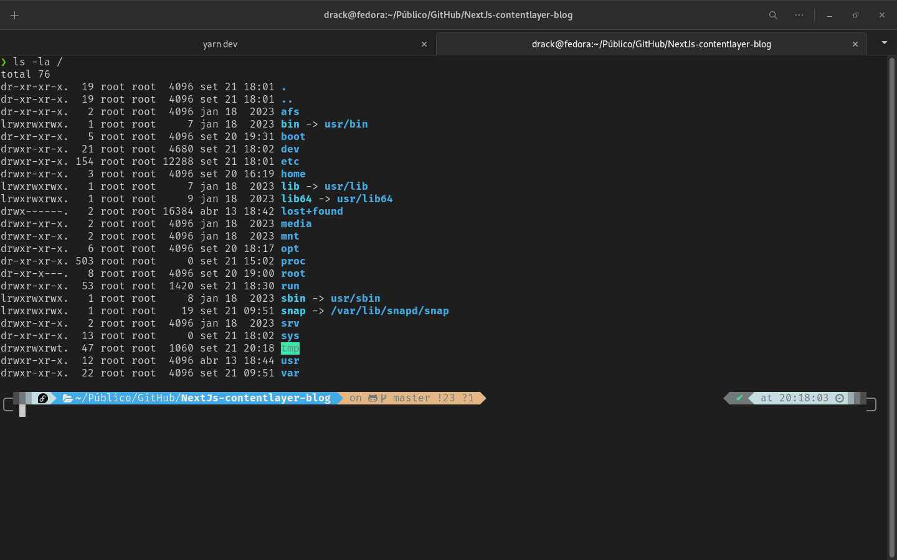Click the clock icon beside 20:18:03
The width and height of the screenshot is (897, 560).
(840, 398)
